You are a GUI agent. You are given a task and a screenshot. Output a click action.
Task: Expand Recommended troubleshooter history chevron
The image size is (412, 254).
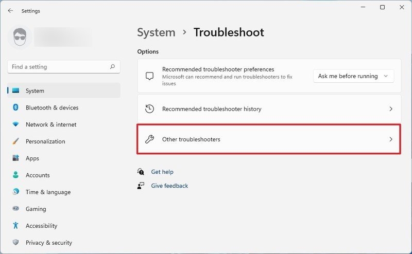tap(391, 108)
